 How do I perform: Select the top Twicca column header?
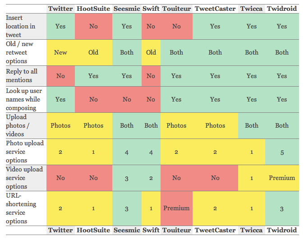pyautogui.click(x=252, y=9)
